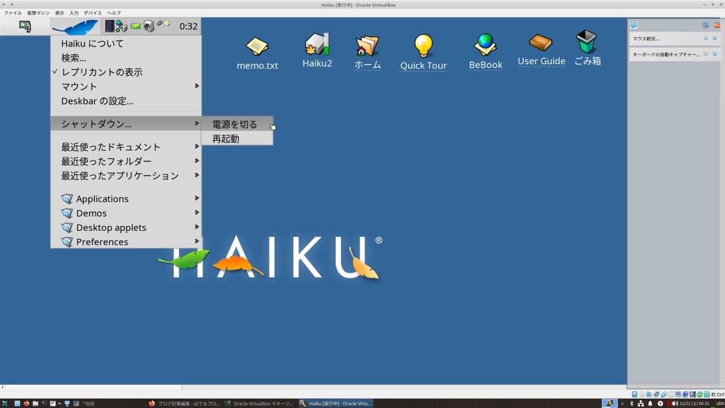Open host start menu button
Viewport: 725px width, 408px height.
tap(5, 403)
